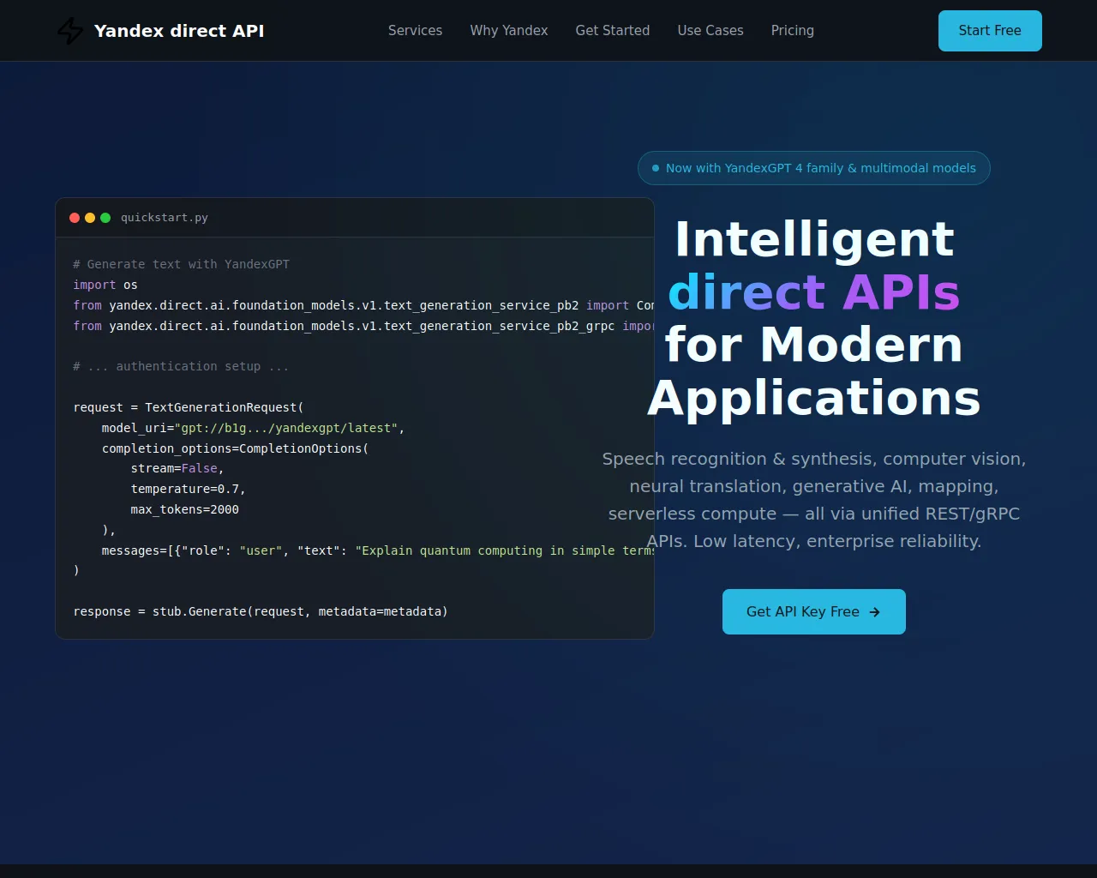Image resolution: width=1097 pixels, height=878 pixels.
Task: Click the gradient 'direct APIs' headline text
Action: coord(814,292)
